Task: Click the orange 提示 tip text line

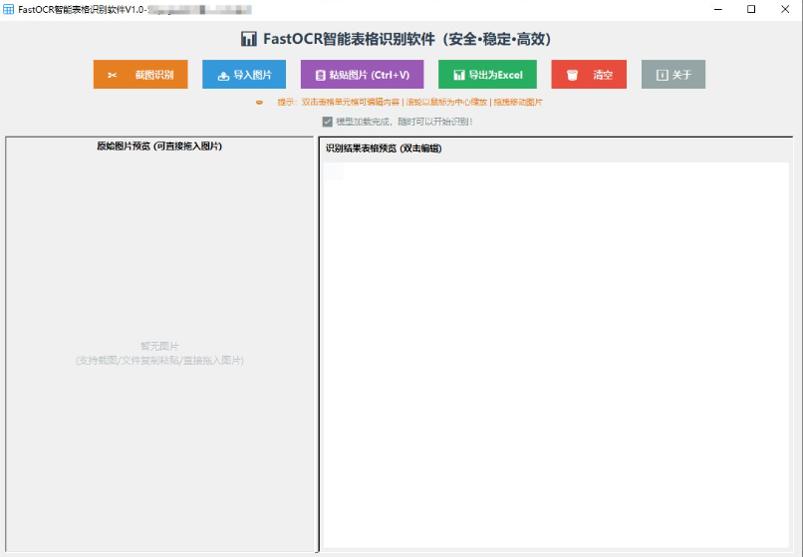Action: (x=409, y=102)
